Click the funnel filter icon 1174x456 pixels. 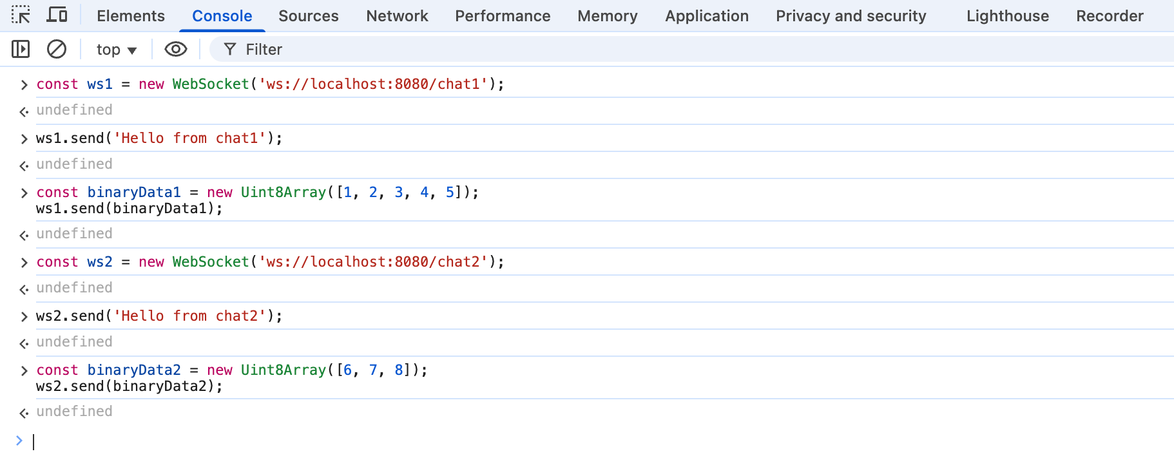point(230,49)
